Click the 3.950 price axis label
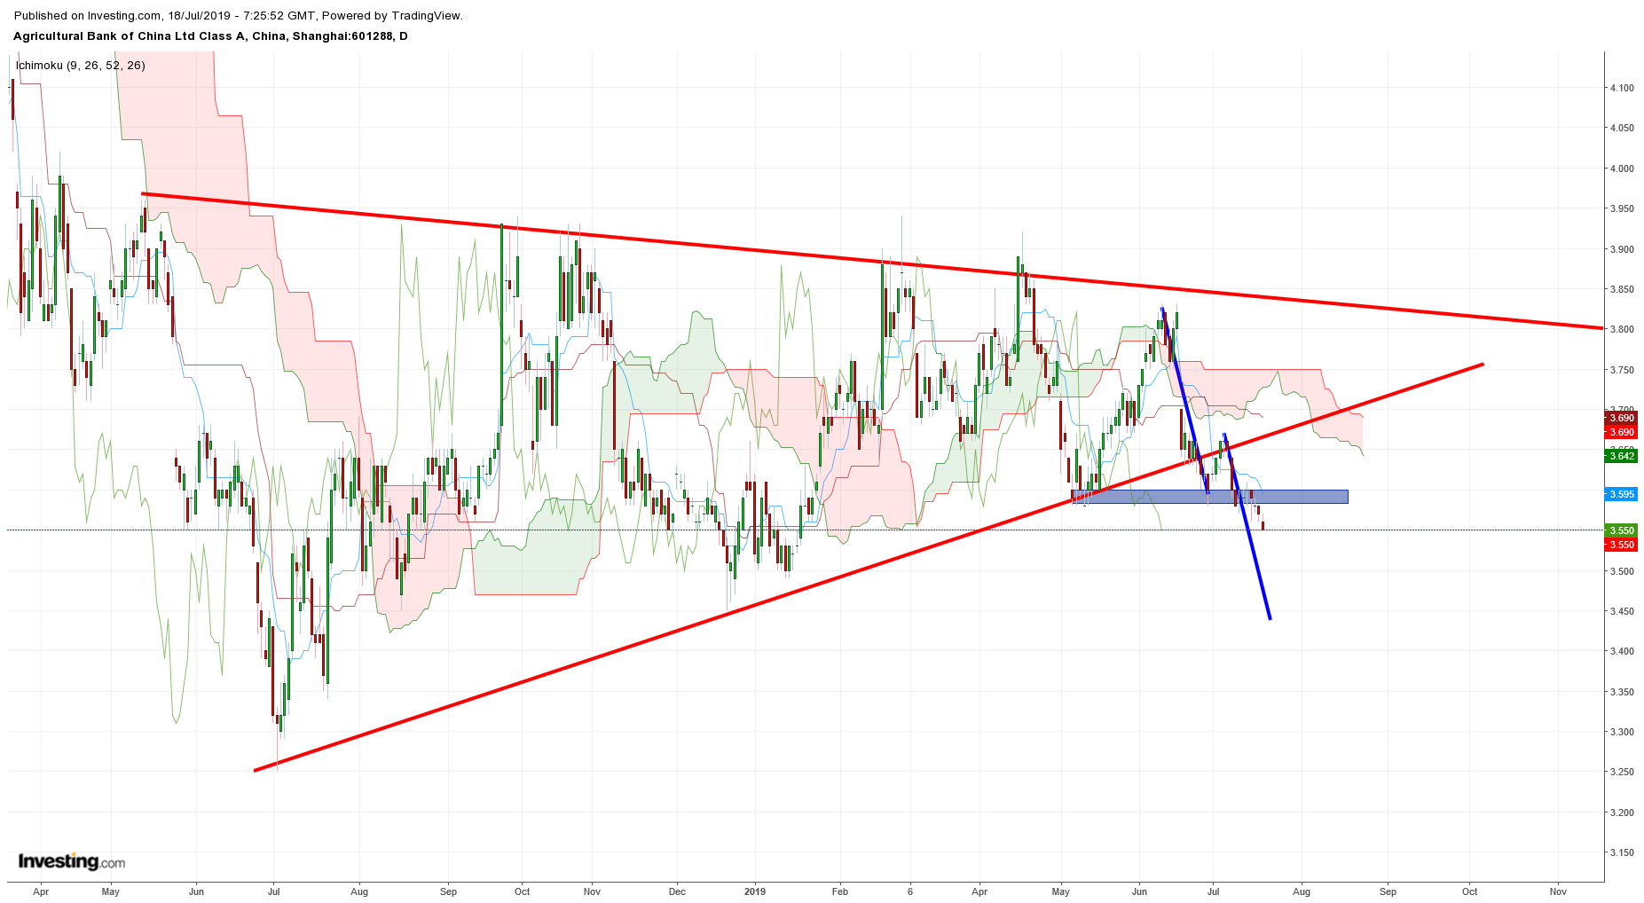Image resolution: width=1644 pixels, height=903 pixels. [1622, 208]
